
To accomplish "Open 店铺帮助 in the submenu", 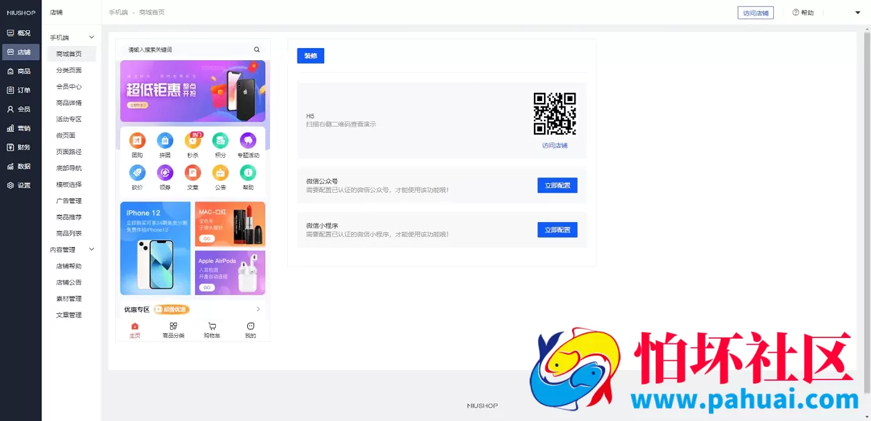I will click(69, 266).
